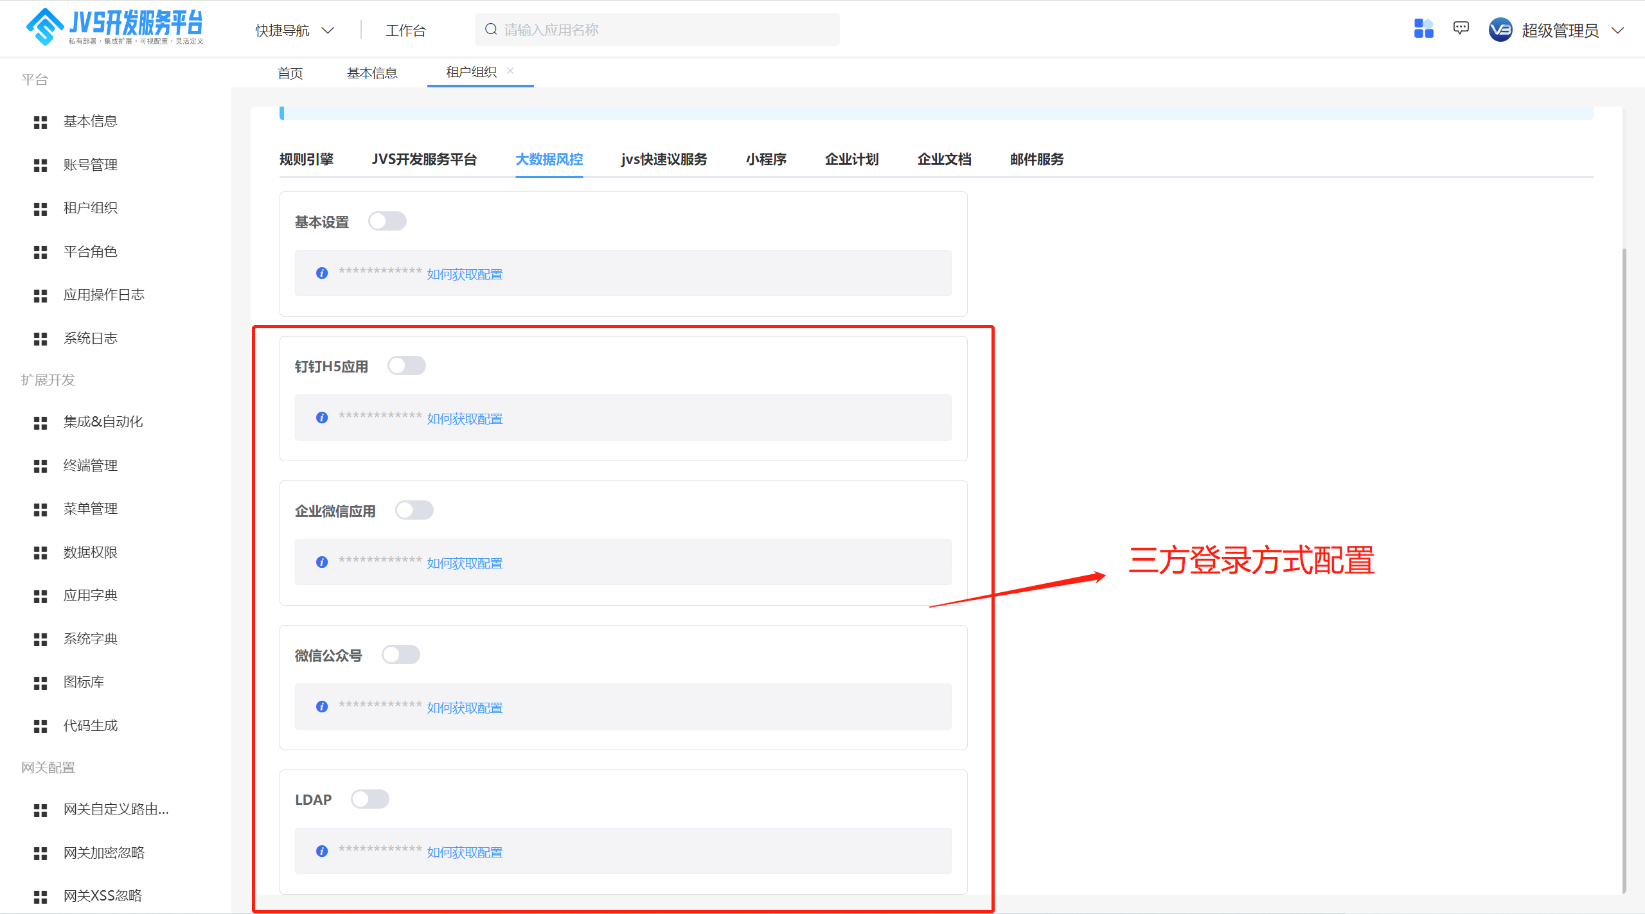Toggle the 钉钉H5应用 switch on
The width and height of the screenshot is (1645, 914).
(407, 365)
